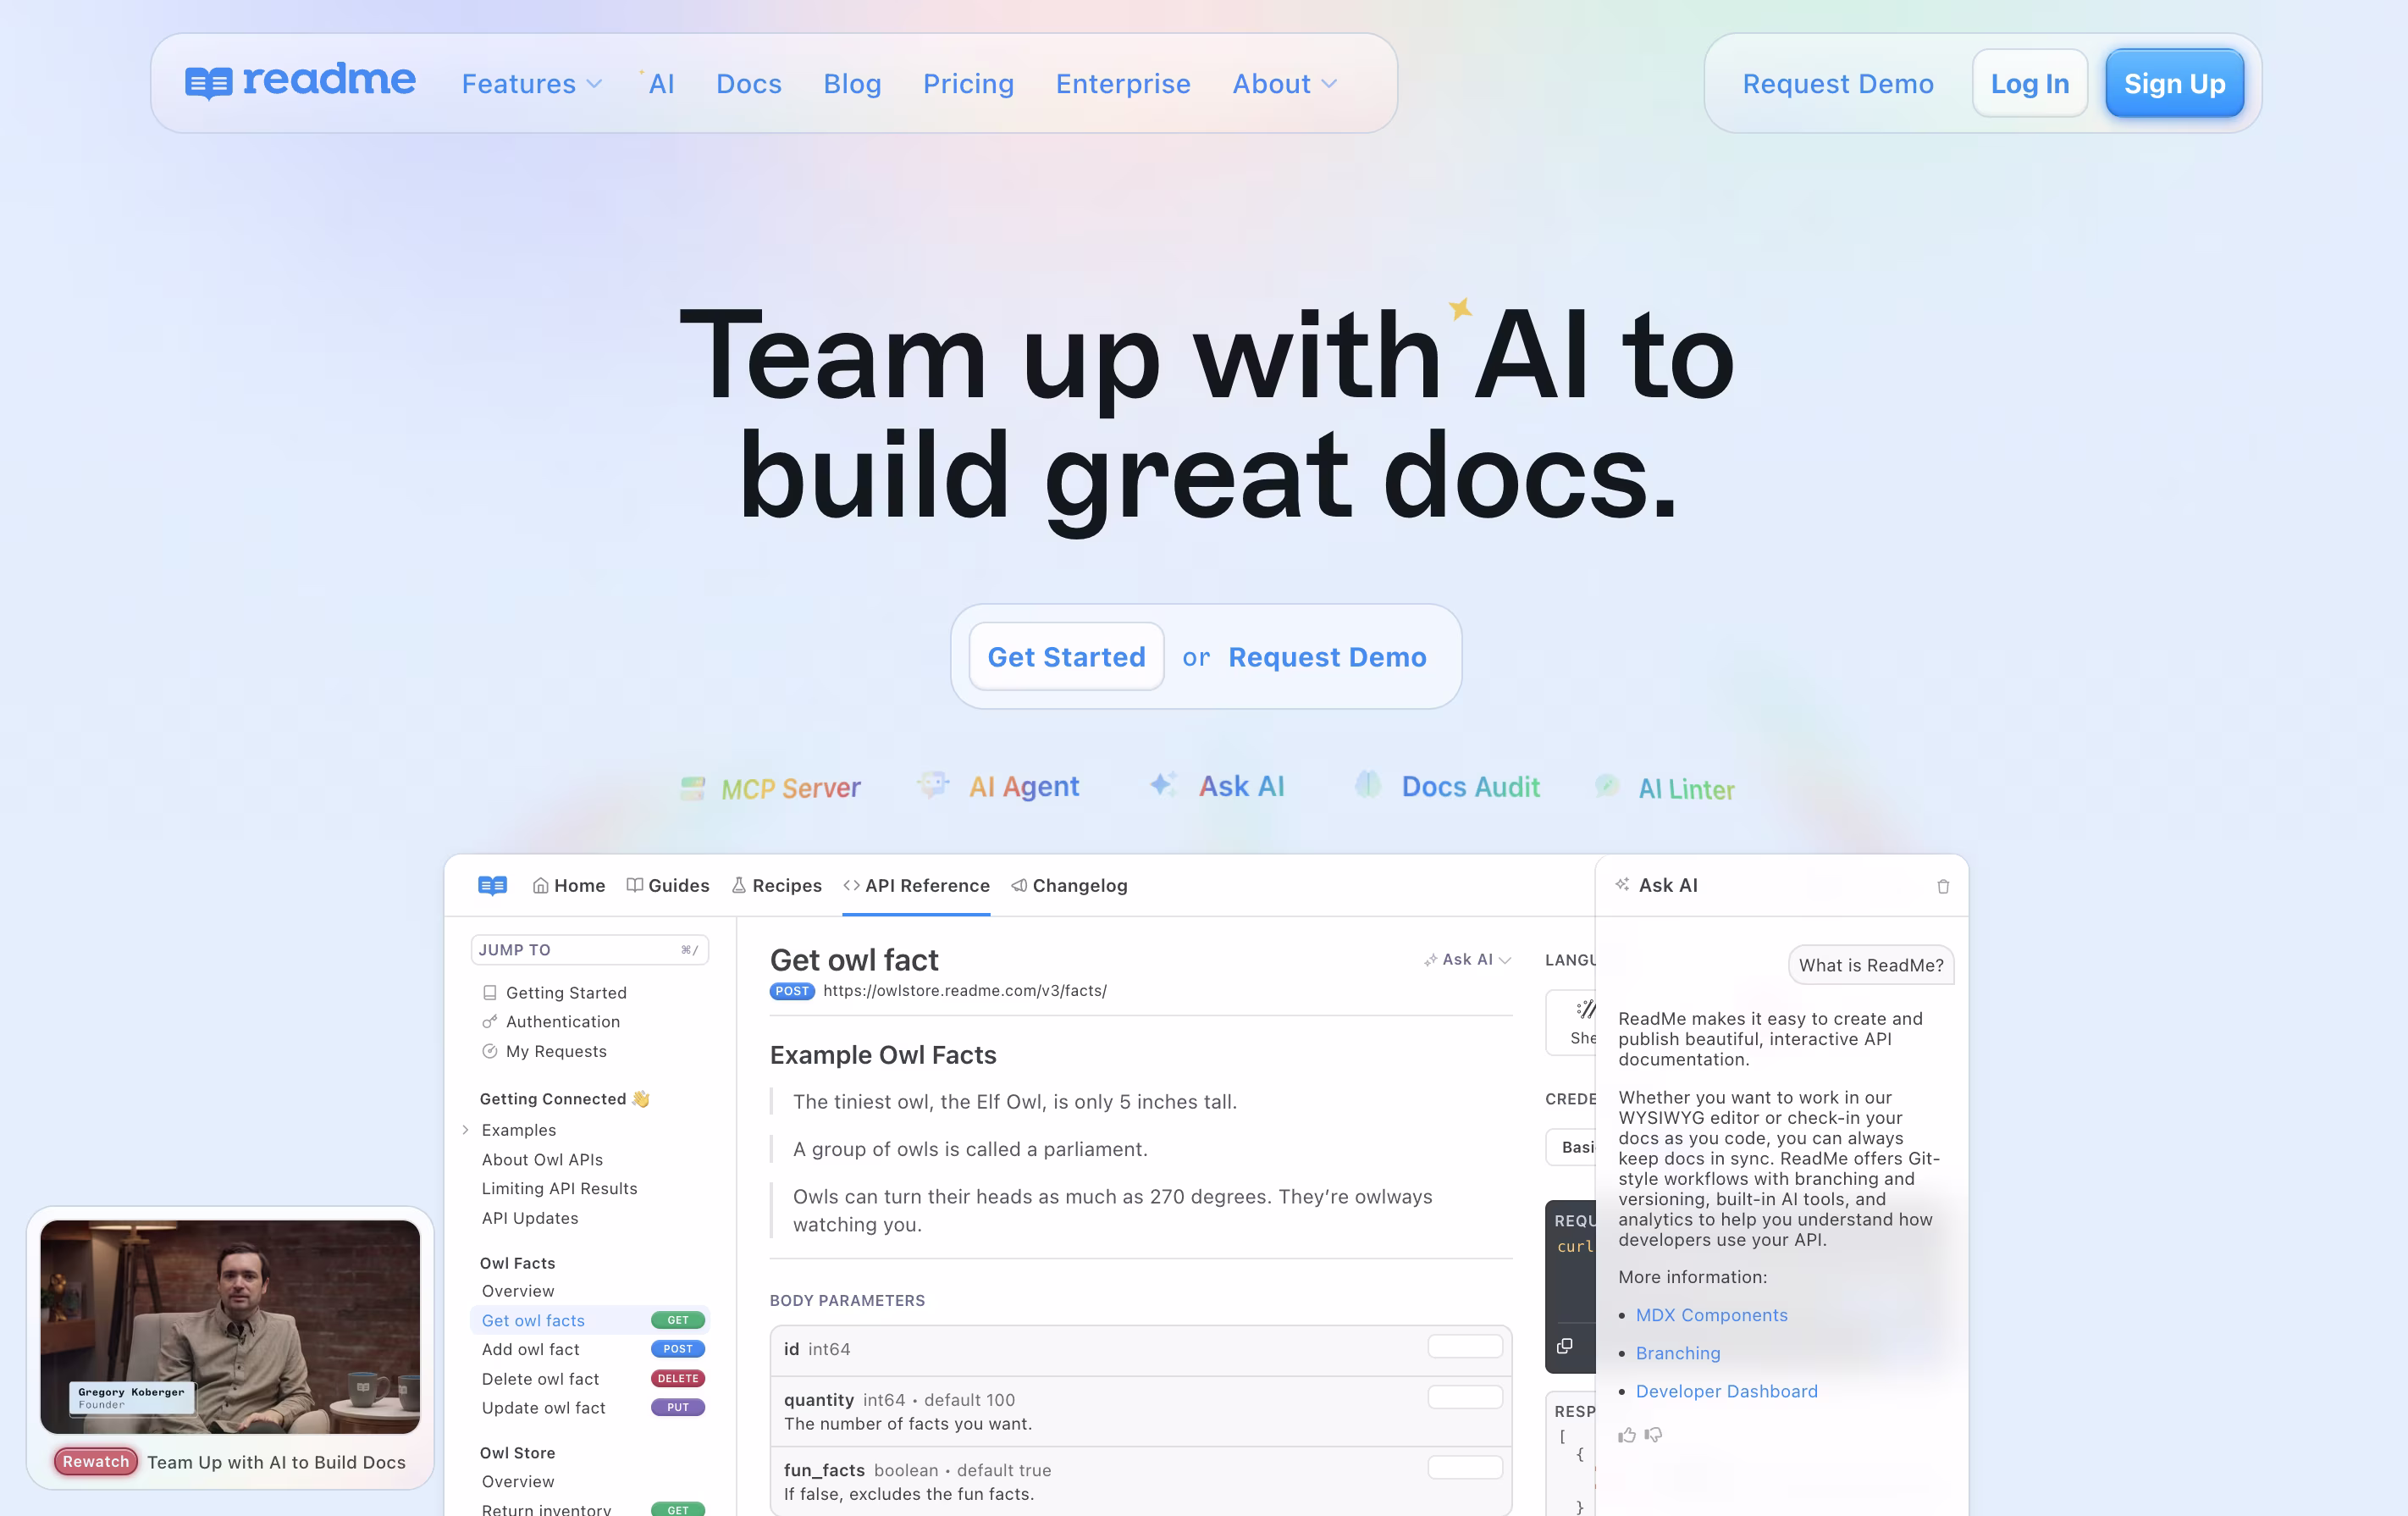Go to Docs in the navbar
Image resolution: width=2408 pixels, height=1516 pixels.
[749, 83]
